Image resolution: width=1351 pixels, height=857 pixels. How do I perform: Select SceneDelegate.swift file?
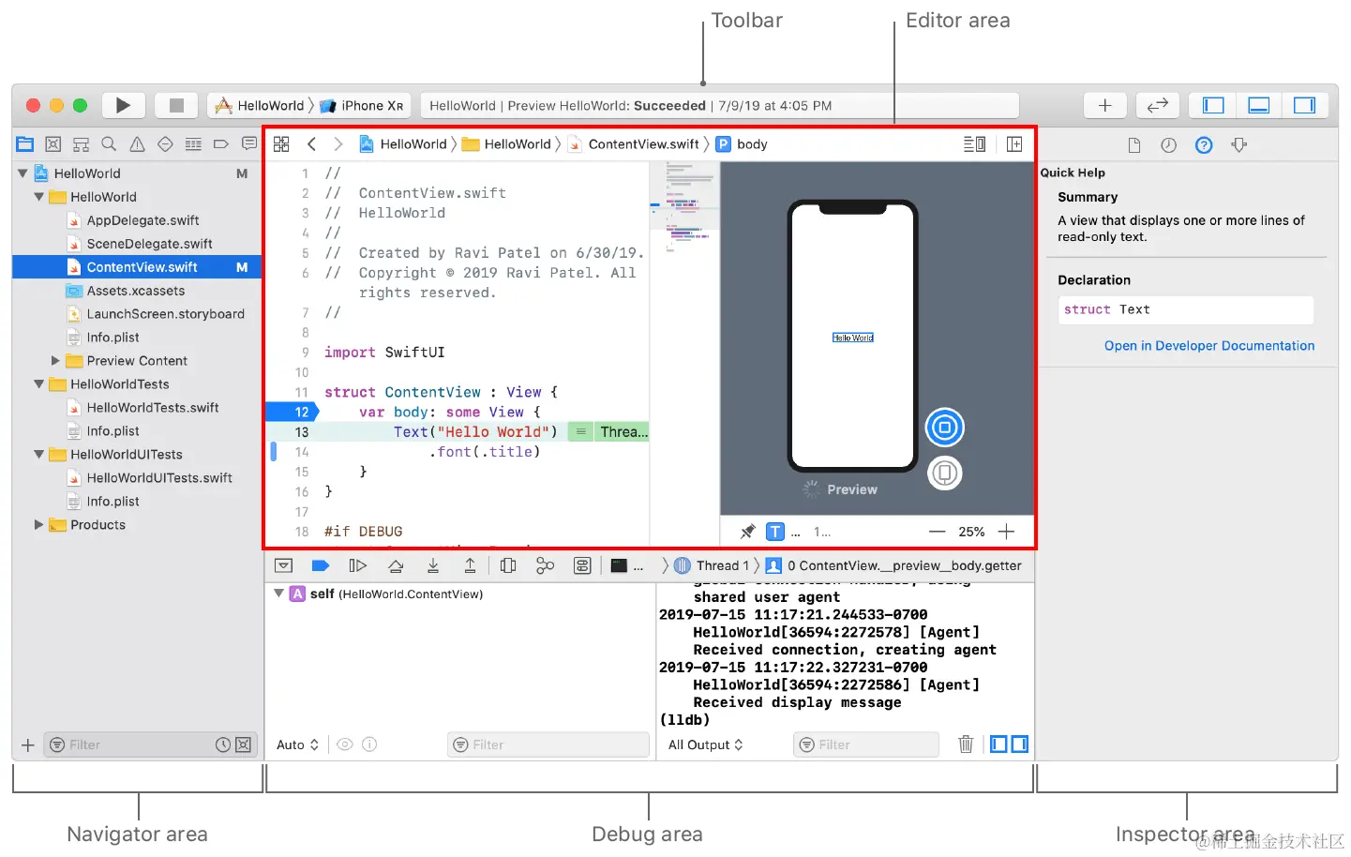[149, 244]
